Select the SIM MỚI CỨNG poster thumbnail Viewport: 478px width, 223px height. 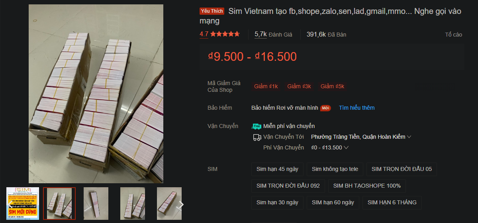(x=23, y=203)
